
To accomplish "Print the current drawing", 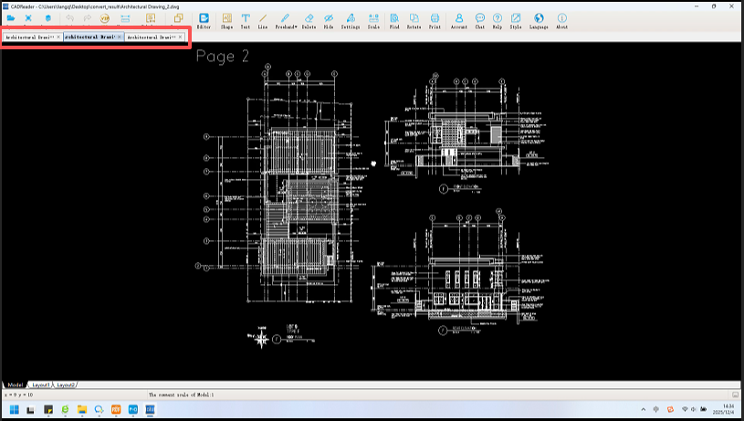I will 435,20.
